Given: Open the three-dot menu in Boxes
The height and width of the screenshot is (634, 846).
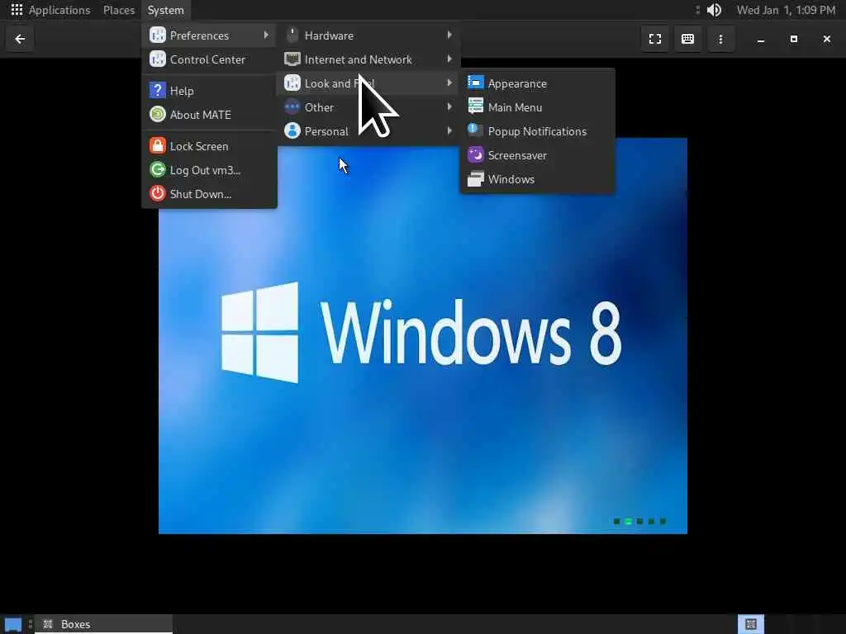Looking at the screenshot, I should coord(720,39).
